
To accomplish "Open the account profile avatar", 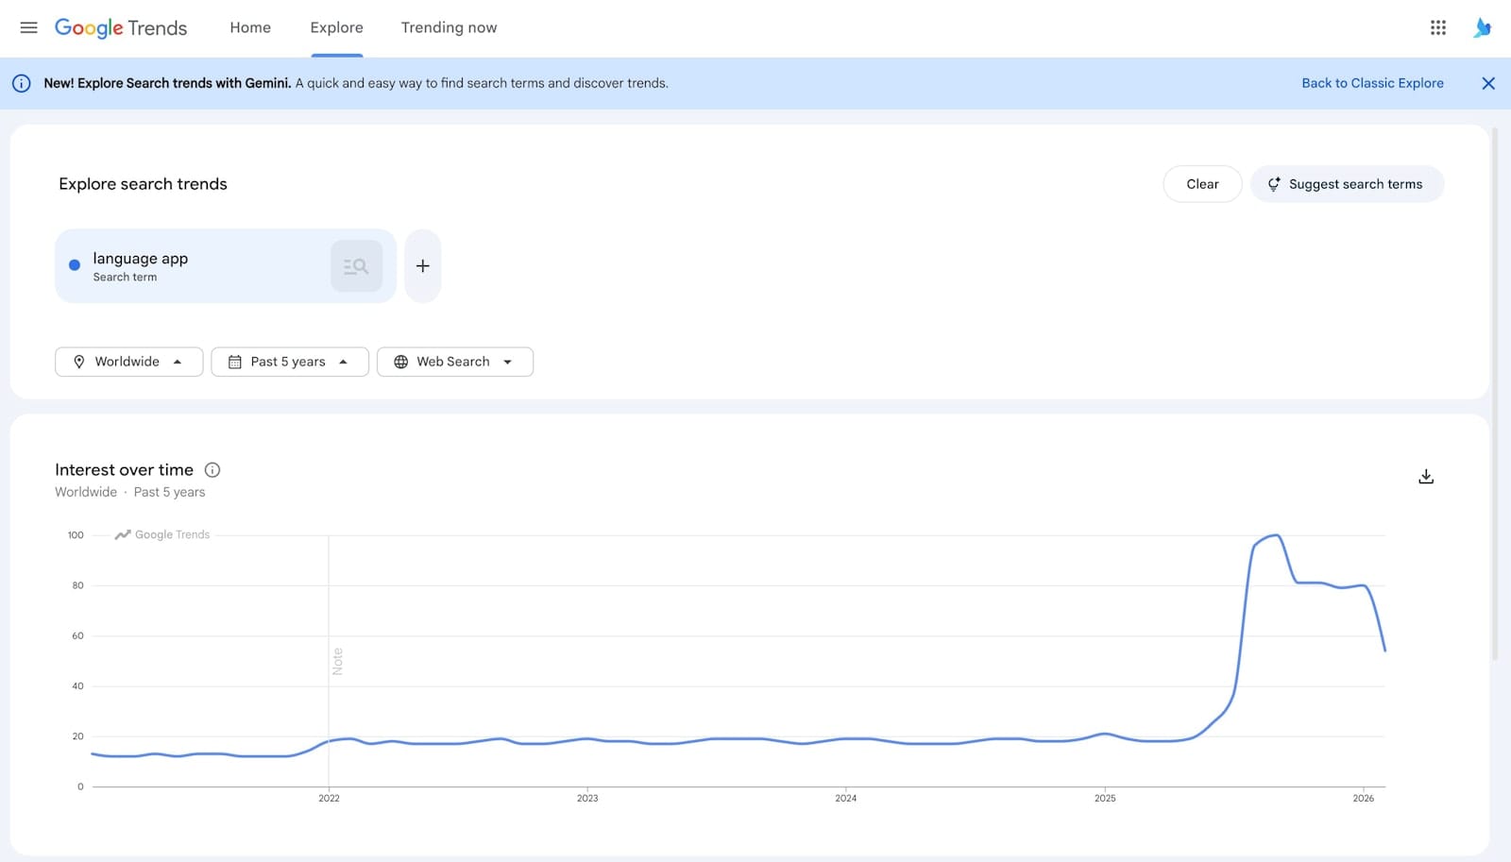I will pos(1482,27).
